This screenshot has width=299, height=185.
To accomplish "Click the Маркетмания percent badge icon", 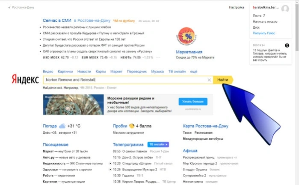I will pyautogui.click(x=187, y=36).
